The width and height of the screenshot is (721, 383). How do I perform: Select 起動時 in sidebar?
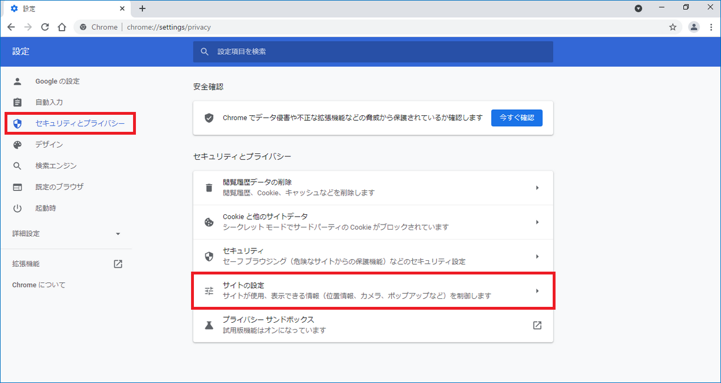pyautogui.click(x=45, y=208)
